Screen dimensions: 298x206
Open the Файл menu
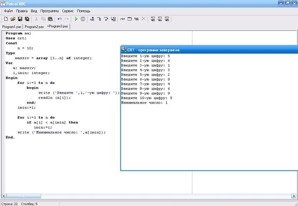pos(8,11)
